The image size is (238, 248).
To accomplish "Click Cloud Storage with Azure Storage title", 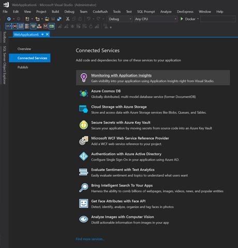I will click(x=119, y=107).
